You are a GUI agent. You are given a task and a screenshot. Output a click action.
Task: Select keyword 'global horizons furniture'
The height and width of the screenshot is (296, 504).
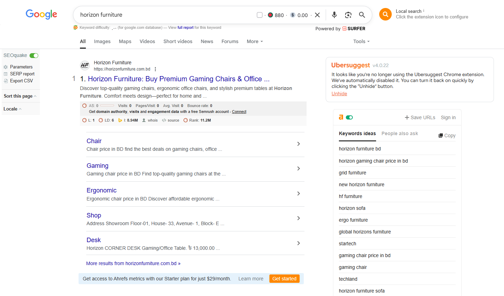click(365, 232)
